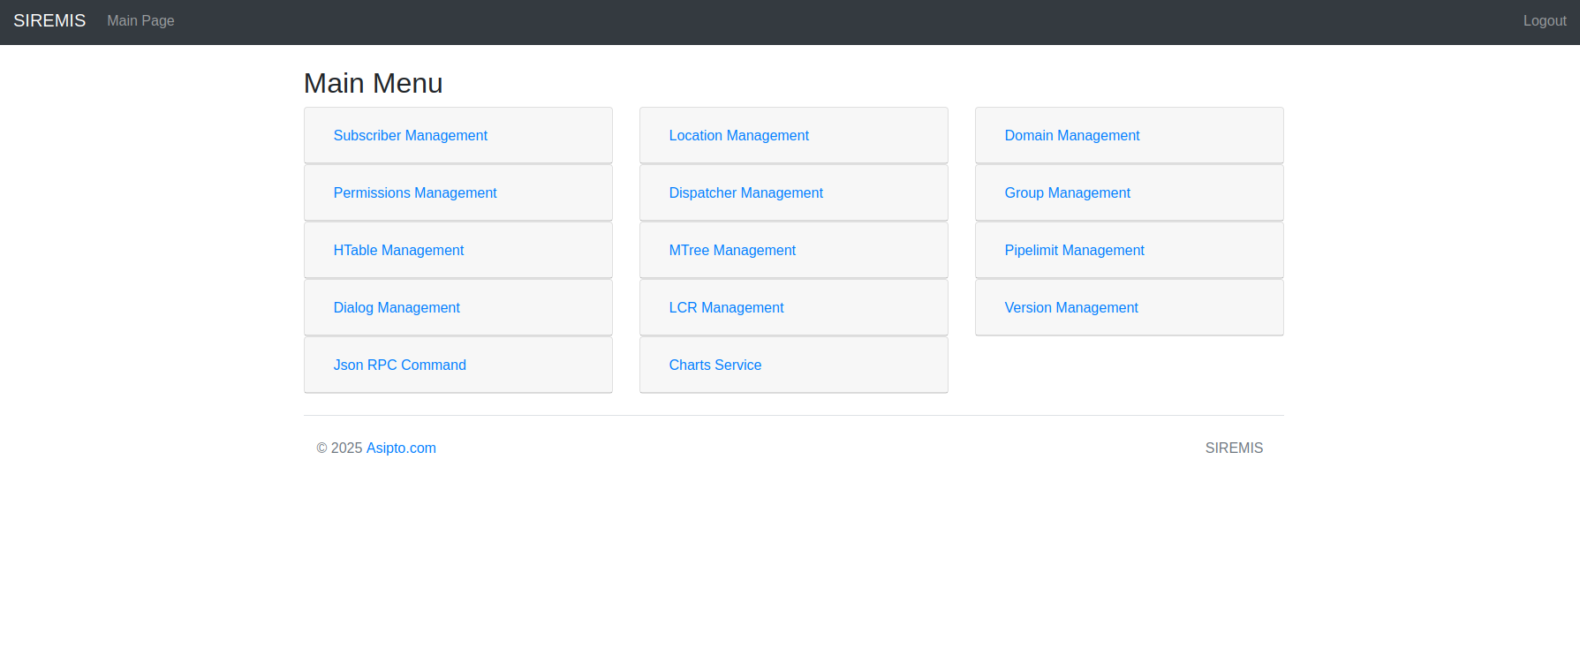The width and height of the screenshot is (1580, 648).
Task: Log out using the Logout link
Action: point(1544,20)
